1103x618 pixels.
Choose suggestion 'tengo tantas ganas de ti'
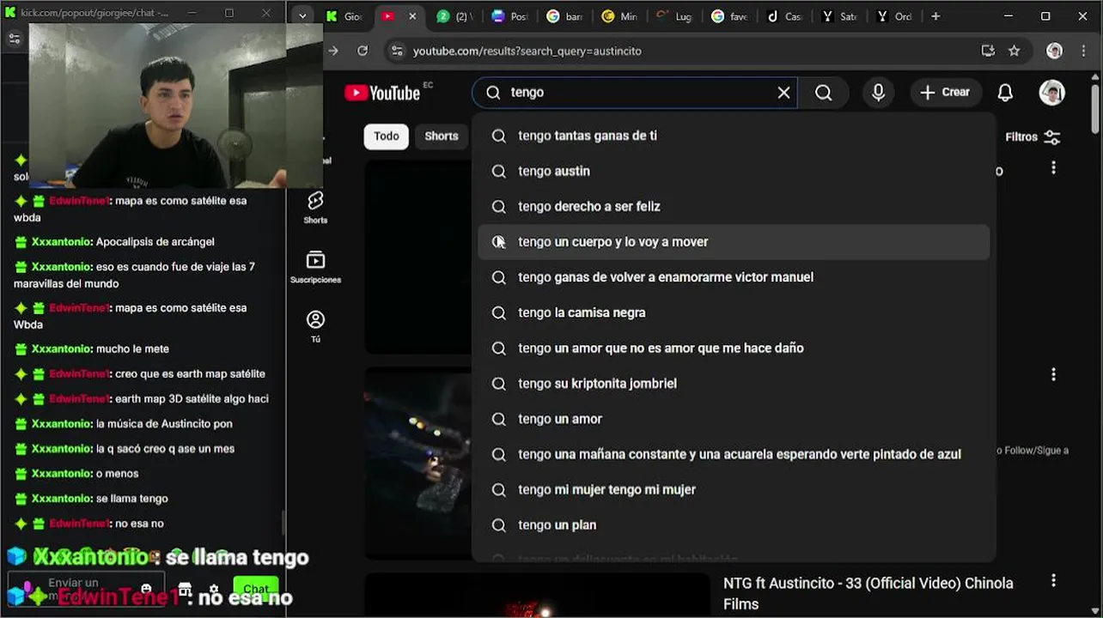pos(734,136)
